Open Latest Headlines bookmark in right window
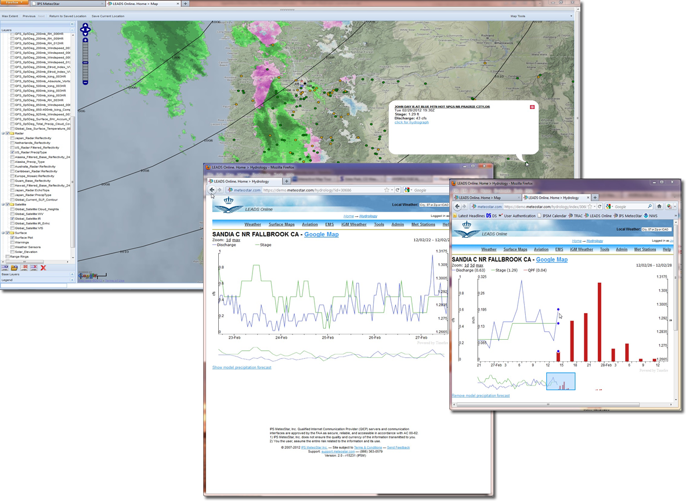The width and height of the screenshot is (686, 501). (469, 216)
